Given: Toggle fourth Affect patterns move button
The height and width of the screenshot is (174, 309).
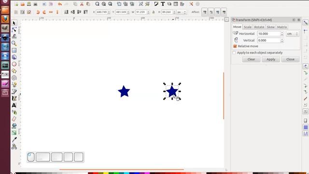Looking at the screenshot, I should click(224, 12).
